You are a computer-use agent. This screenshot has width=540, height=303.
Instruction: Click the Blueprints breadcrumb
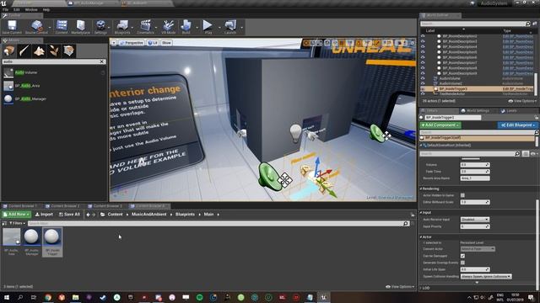(x=185, y=215)
